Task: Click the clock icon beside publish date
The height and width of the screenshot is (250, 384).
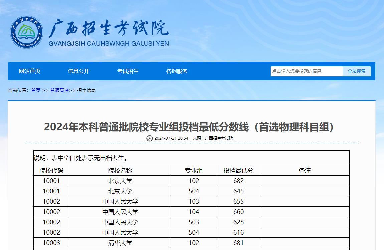Action: click(x=150, y=138)
